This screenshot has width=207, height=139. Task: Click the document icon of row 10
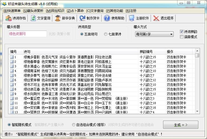point(12,98)
